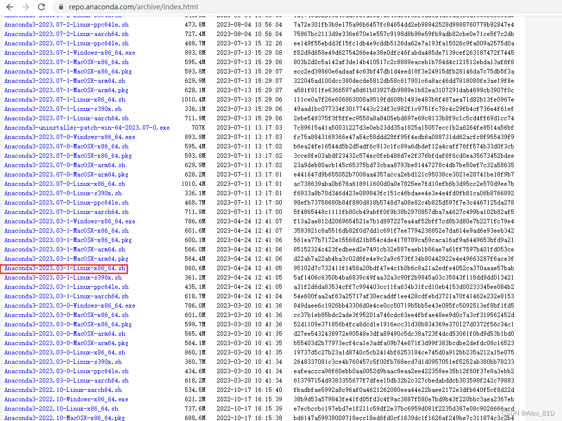Open Anaconda3-2023.03-0-MacOSX-x86_64.sh link
The width and height of the screenshot is (562, 421).
(x=66, y=315)
